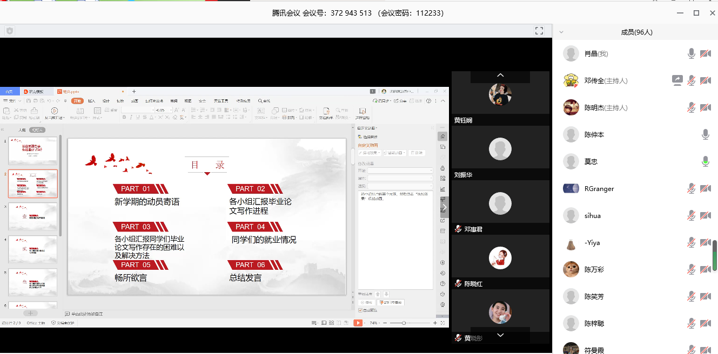Collapse the 成员(96人) members panel

pos(561,32)
